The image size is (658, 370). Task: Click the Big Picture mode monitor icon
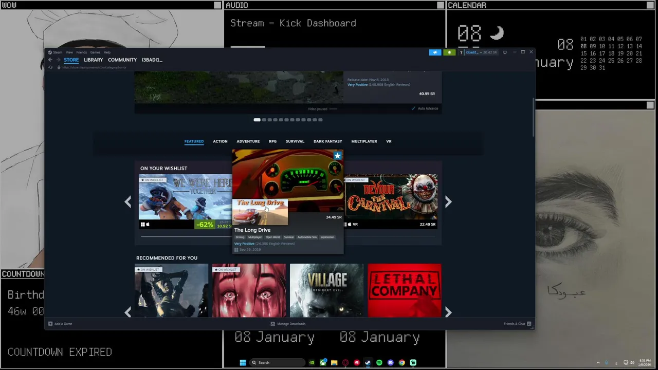(505, 52)
